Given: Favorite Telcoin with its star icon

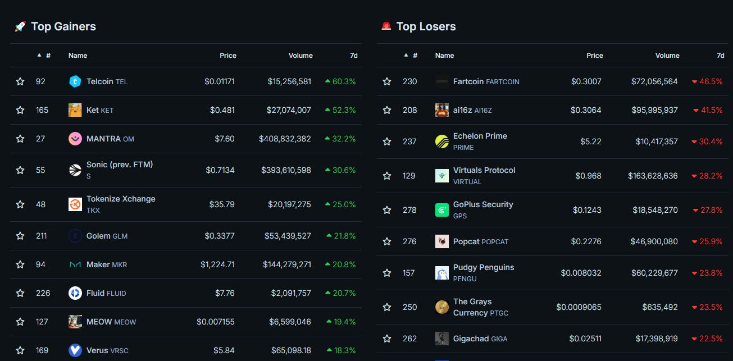Looking at the screenshot, I should [20, 81].
